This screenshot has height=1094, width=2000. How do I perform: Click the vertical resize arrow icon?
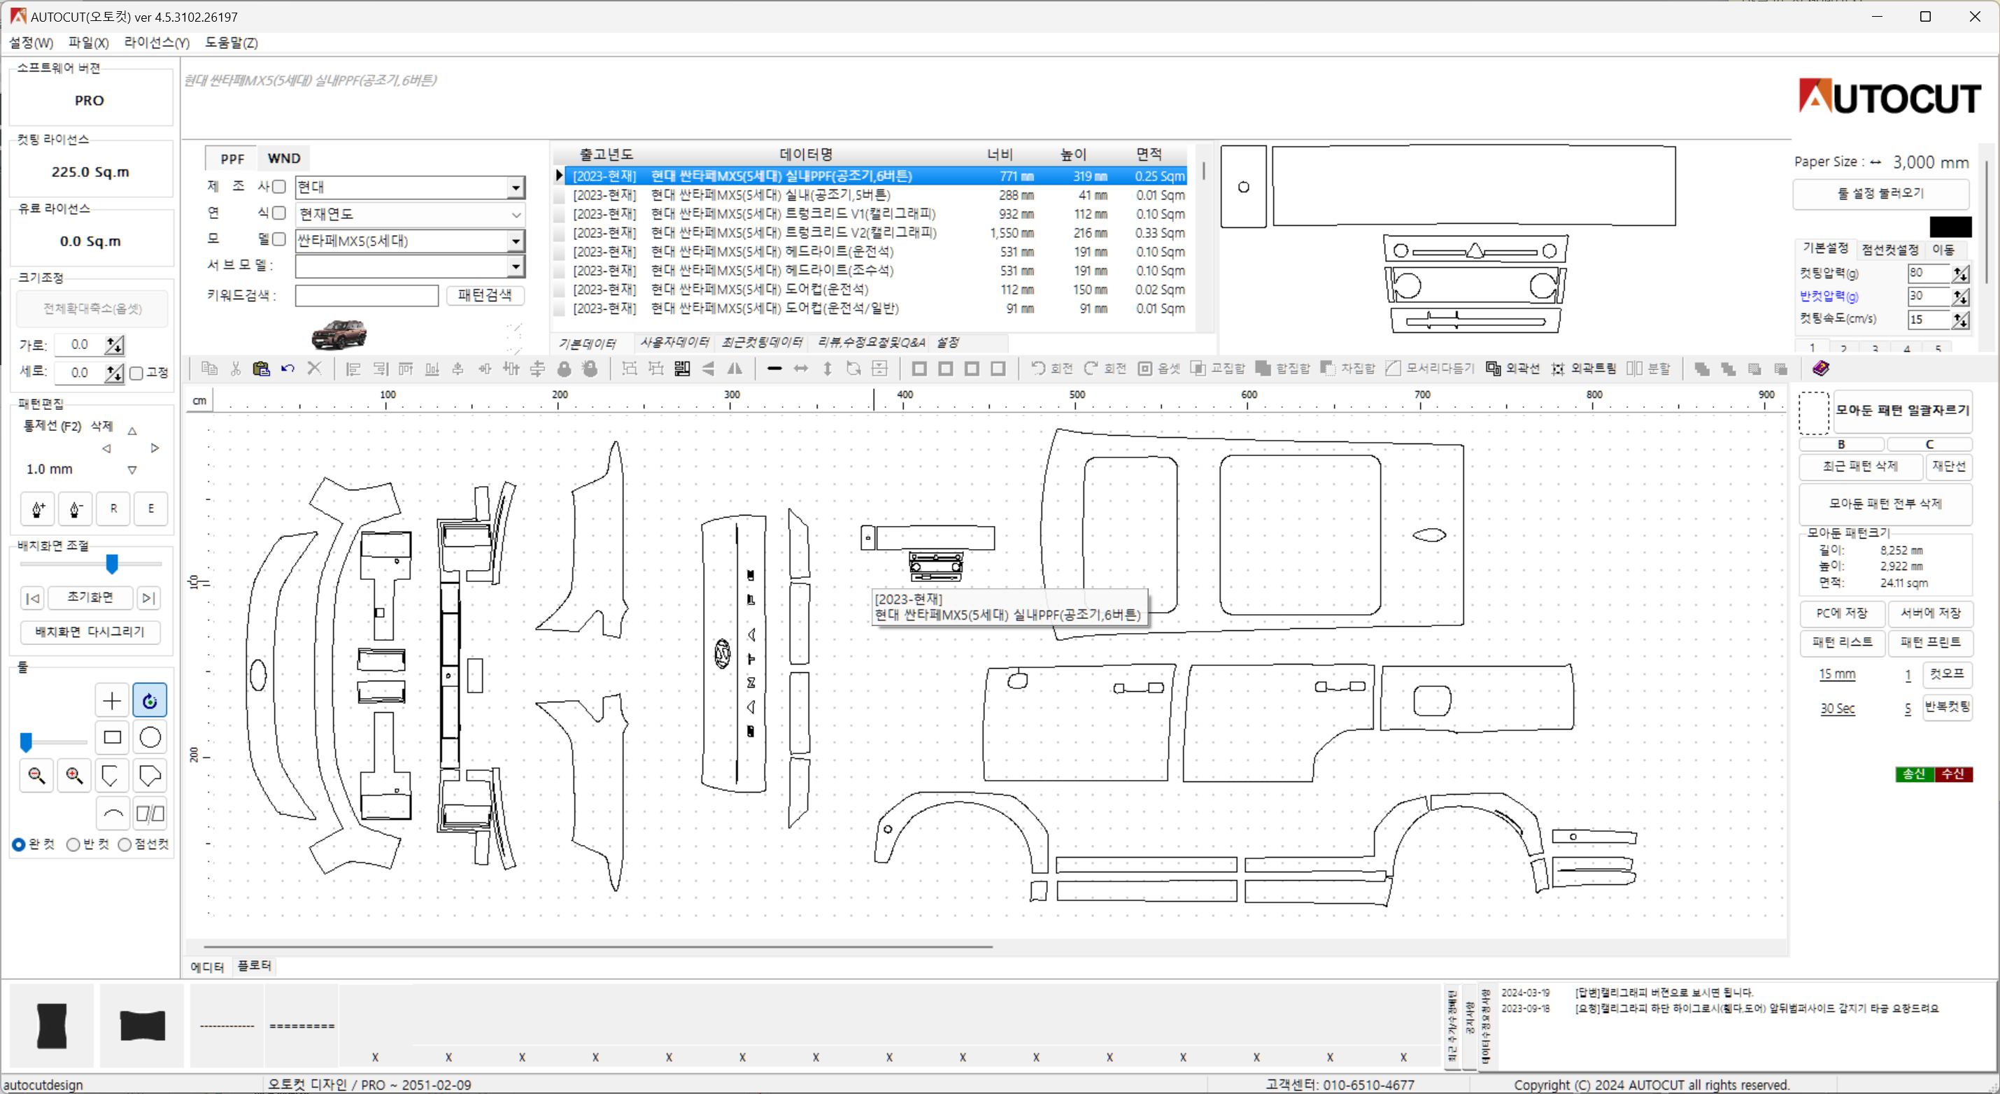pyautogui.click(x=828, y=369)
